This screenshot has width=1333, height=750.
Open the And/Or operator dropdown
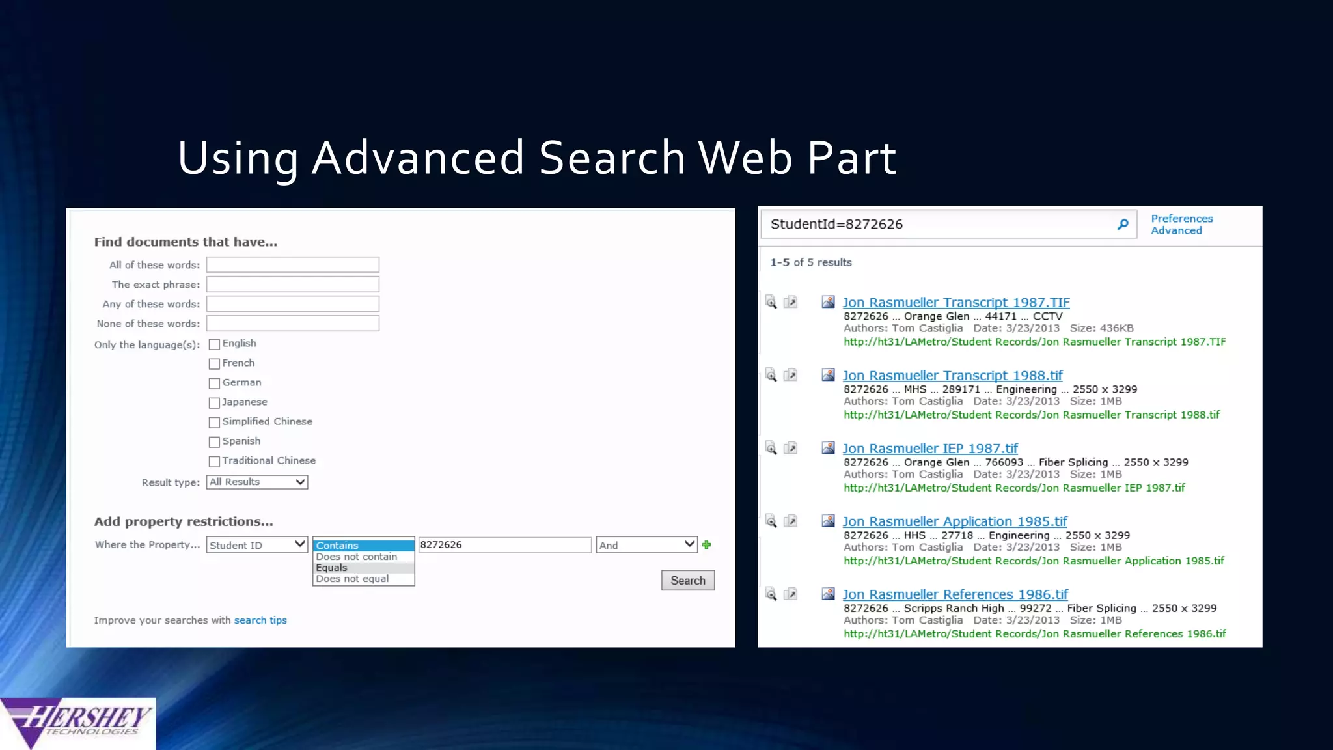(x=647, y=545)
